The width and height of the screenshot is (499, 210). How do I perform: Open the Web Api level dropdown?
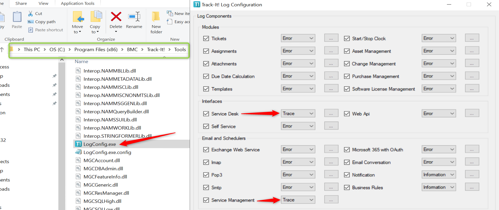[x=439, y=114]
